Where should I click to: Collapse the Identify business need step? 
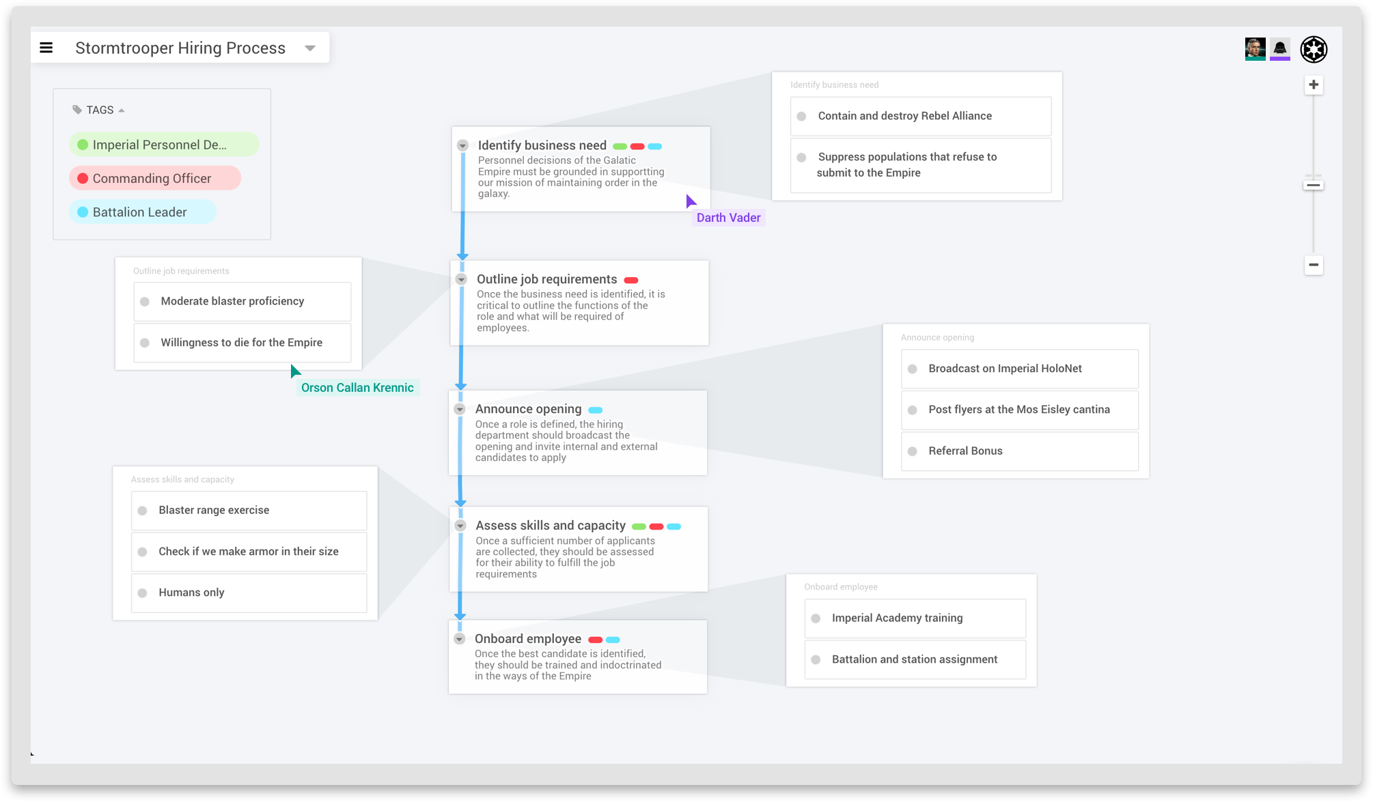pos(462,145)
